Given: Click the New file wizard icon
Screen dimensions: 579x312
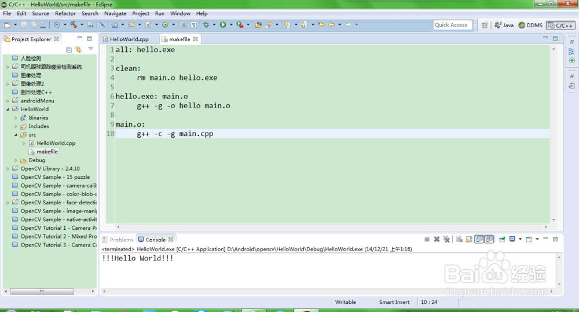Looking at the screenshot, I should click(x=7, y=25).
